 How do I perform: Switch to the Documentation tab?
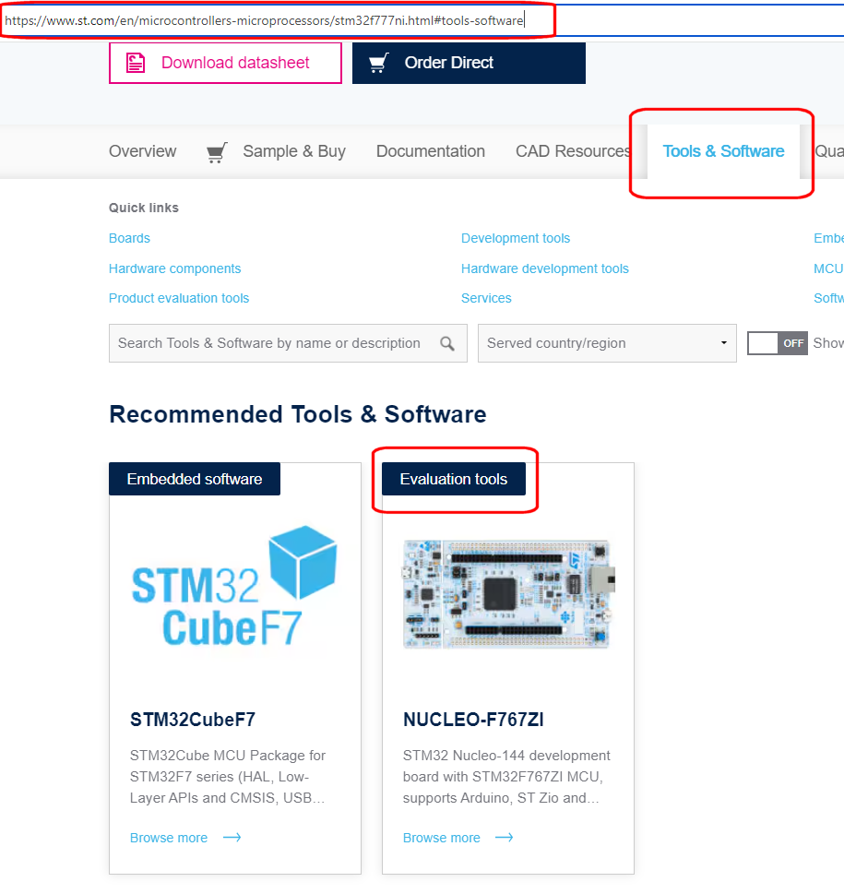coord(430,151)
